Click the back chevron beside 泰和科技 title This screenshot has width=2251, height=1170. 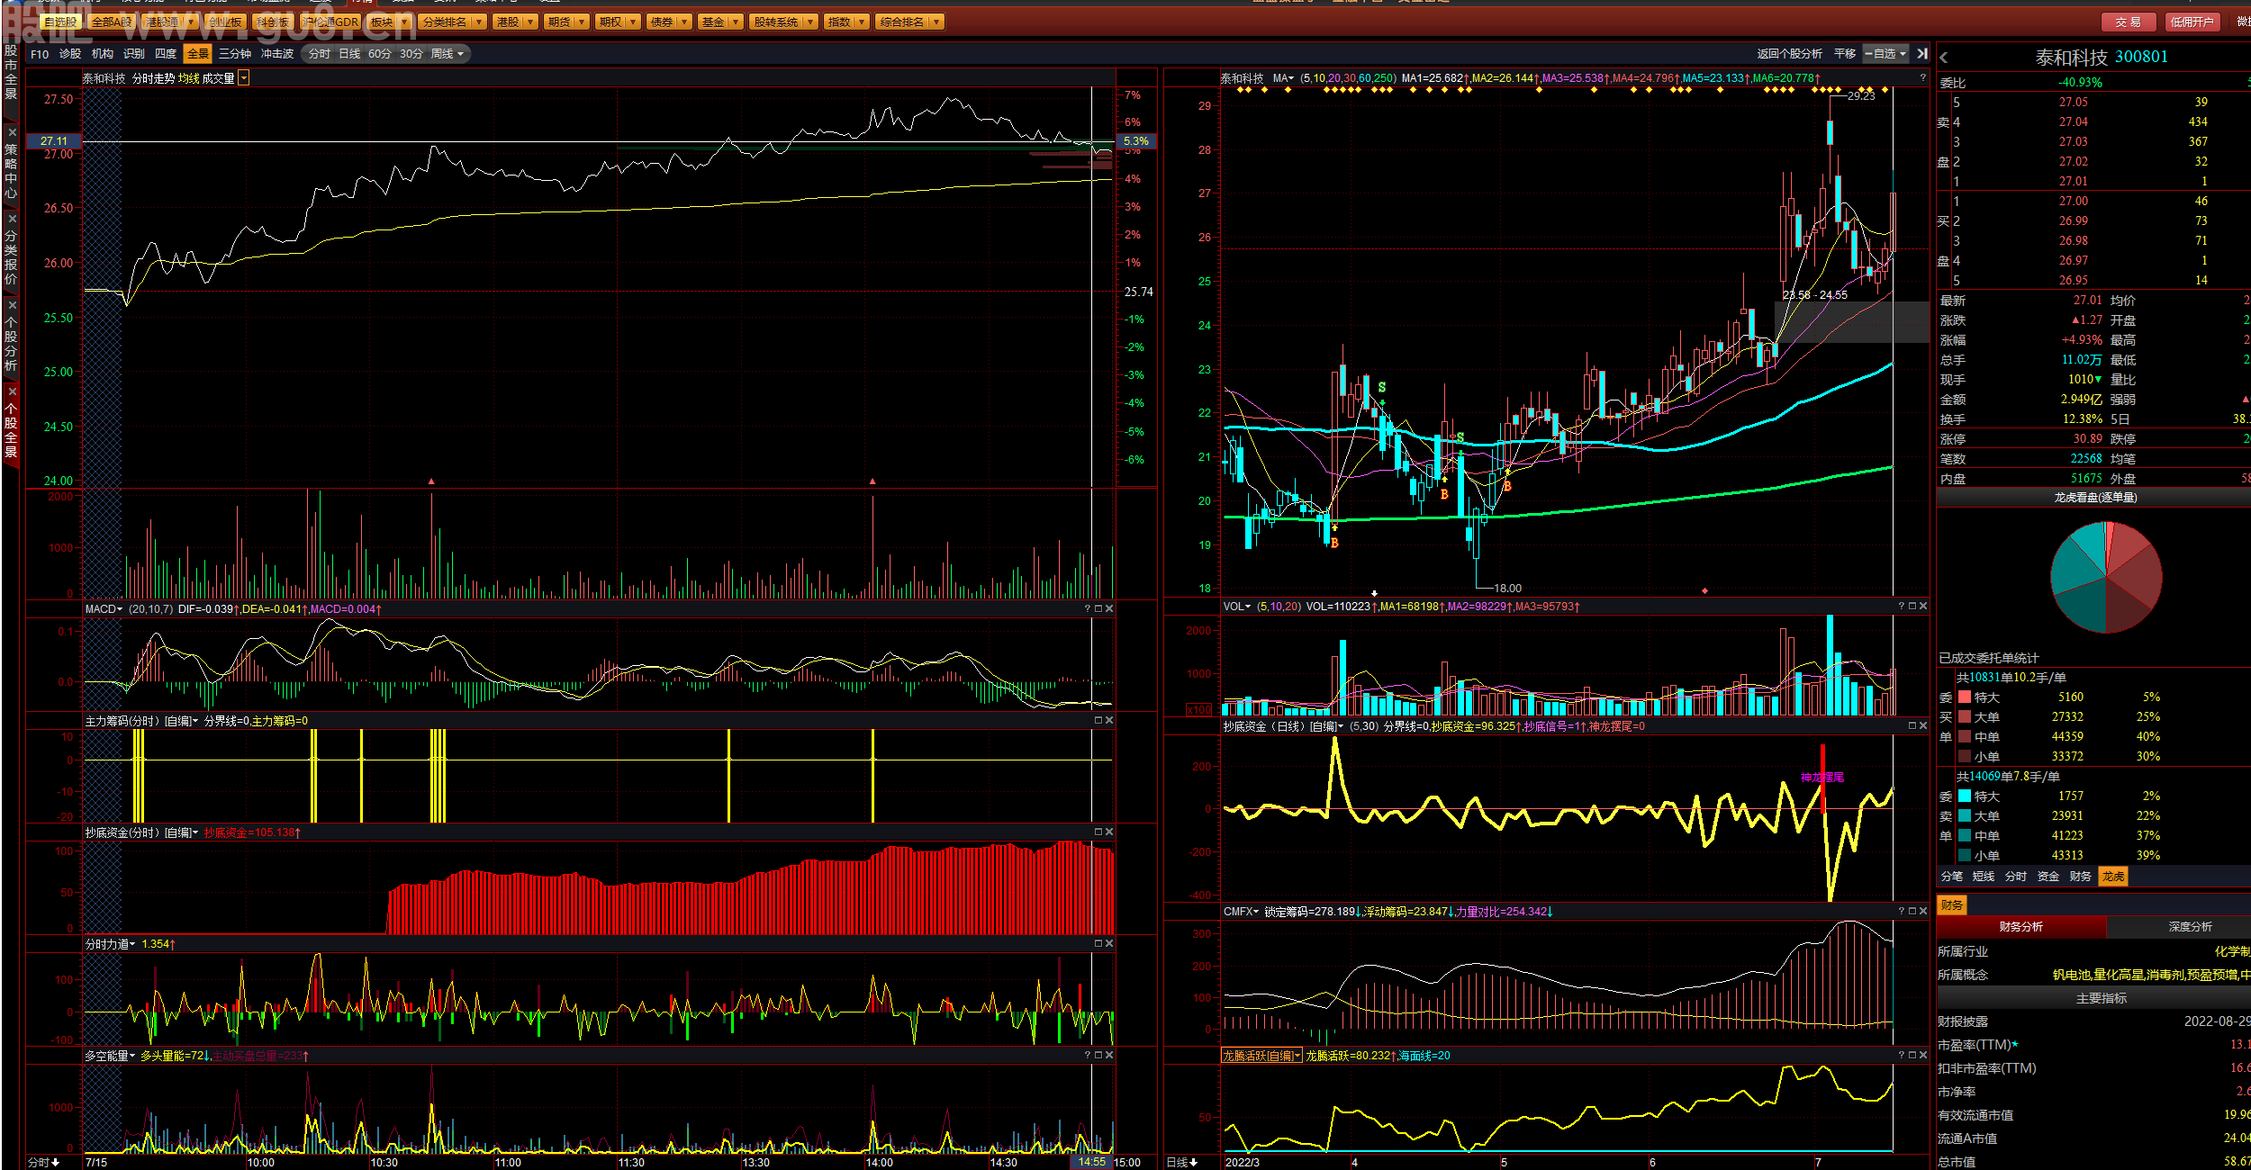pos(1944,58)
